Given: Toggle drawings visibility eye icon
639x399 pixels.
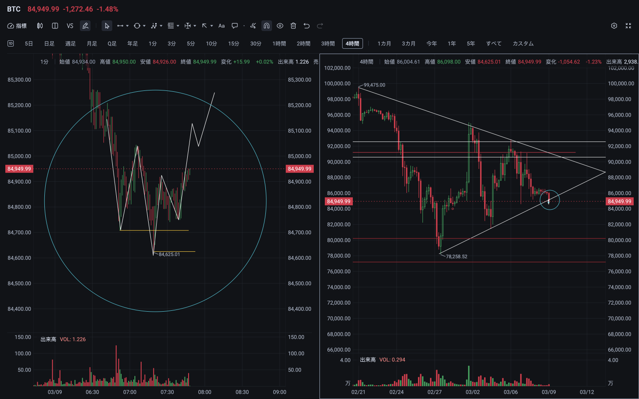Looking at the screenshot, I should click(x=280, y=26).
